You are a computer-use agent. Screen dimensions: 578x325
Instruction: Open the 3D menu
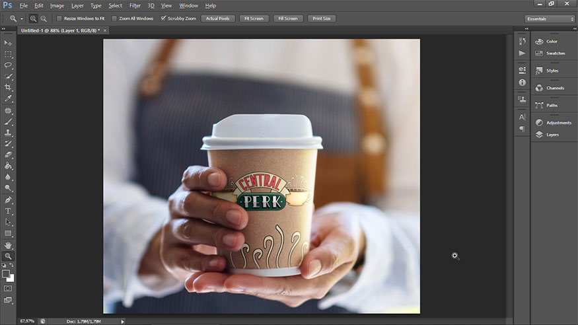[151, 5]
